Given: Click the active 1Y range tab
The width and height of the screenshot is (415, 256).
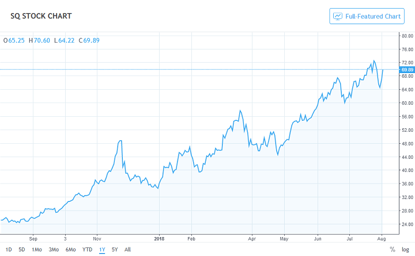Looking at the screenshot, I should [x=102, y=250].
